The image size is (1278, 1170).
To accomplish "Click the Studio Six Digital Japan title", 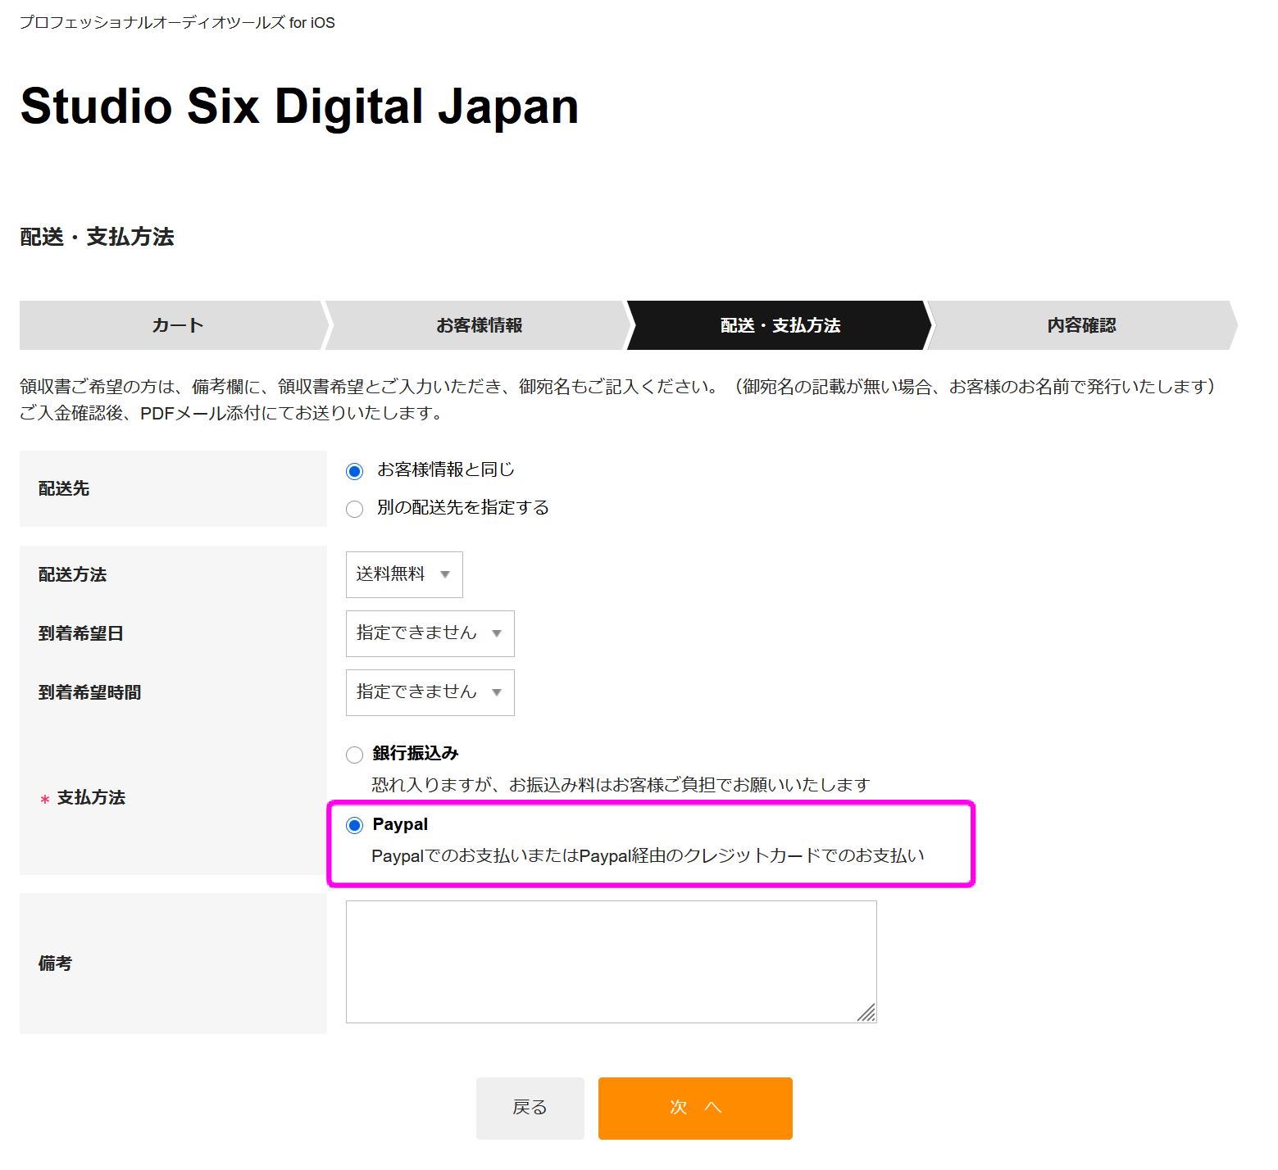I will (x=299, y=107).
